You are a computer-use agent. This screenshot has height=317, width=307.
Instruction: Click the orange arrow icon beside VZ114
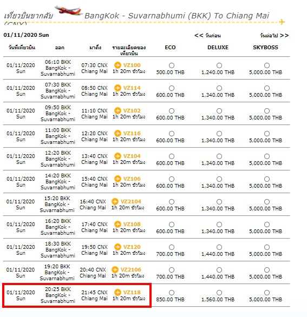click(x=117, y=88)
